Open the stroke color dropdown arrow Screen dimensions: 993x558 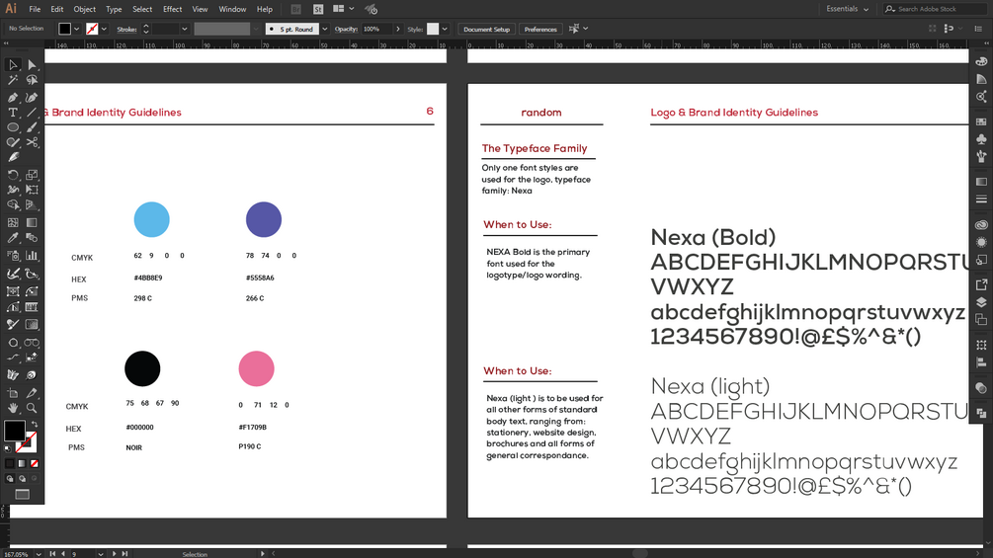[104, 29]
